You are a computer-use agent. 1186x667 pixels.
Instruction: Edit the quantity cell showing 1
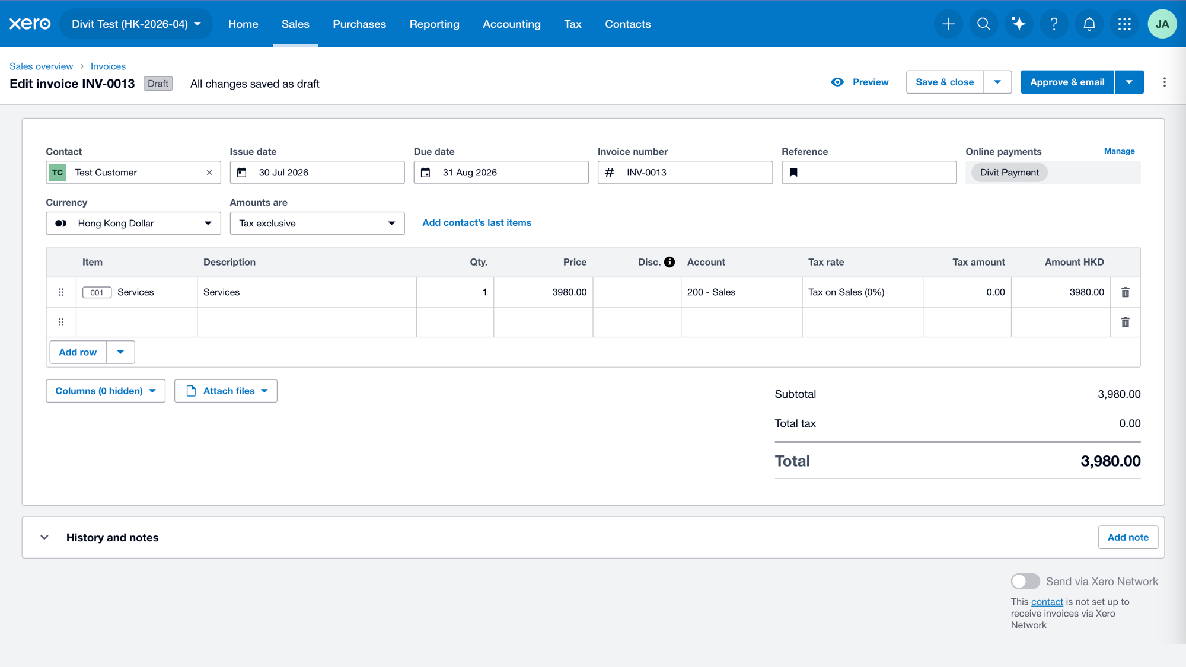[x=455, y=292]
